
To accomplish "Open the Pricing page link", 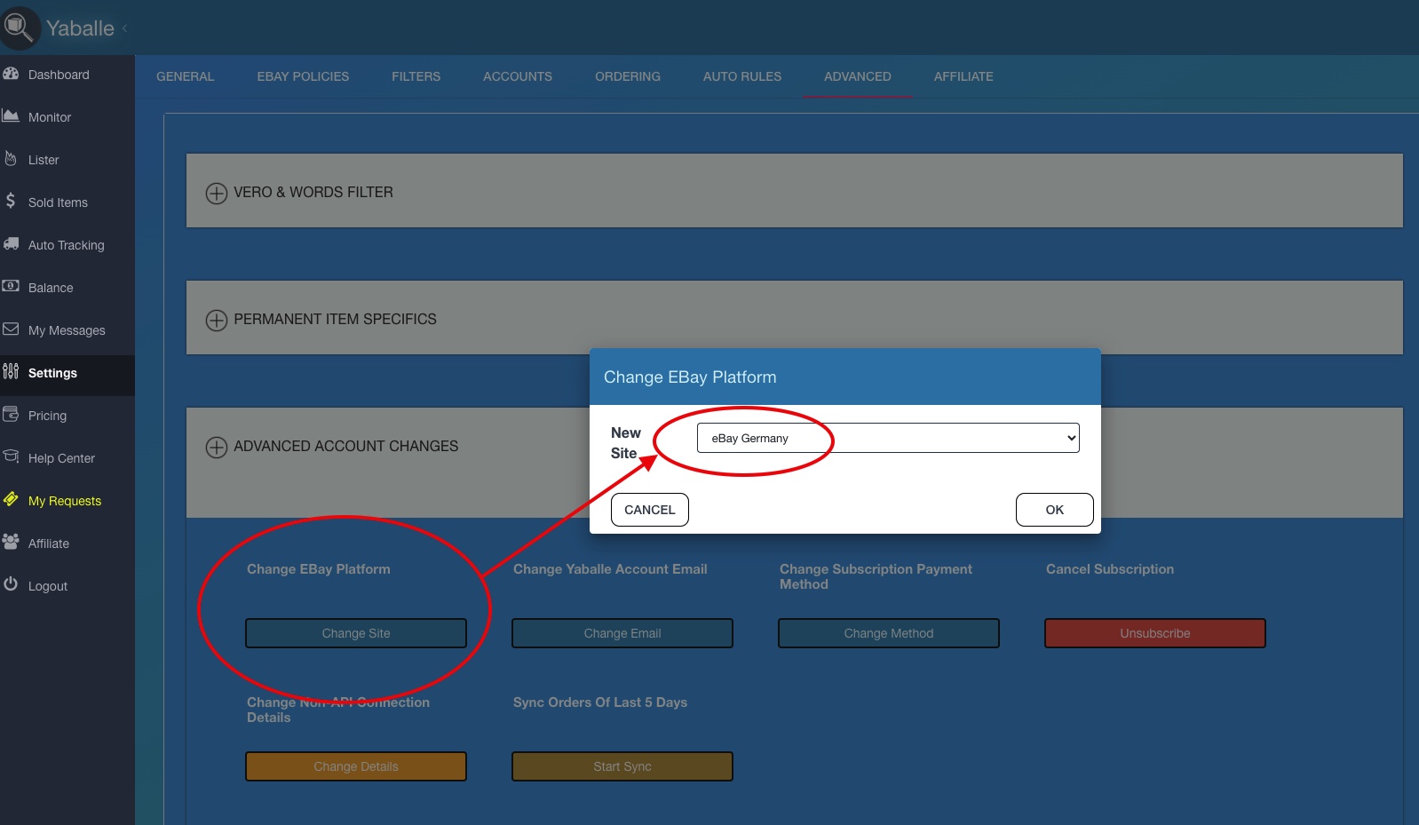I will click(47, 416).
